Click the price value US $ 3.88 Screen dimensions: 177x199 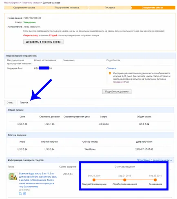click(x=22, y=124)
